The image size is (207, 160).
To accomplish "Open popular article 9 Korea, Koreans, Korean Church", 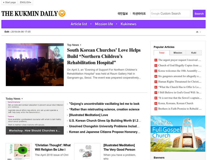I will [x=176, y=103].
